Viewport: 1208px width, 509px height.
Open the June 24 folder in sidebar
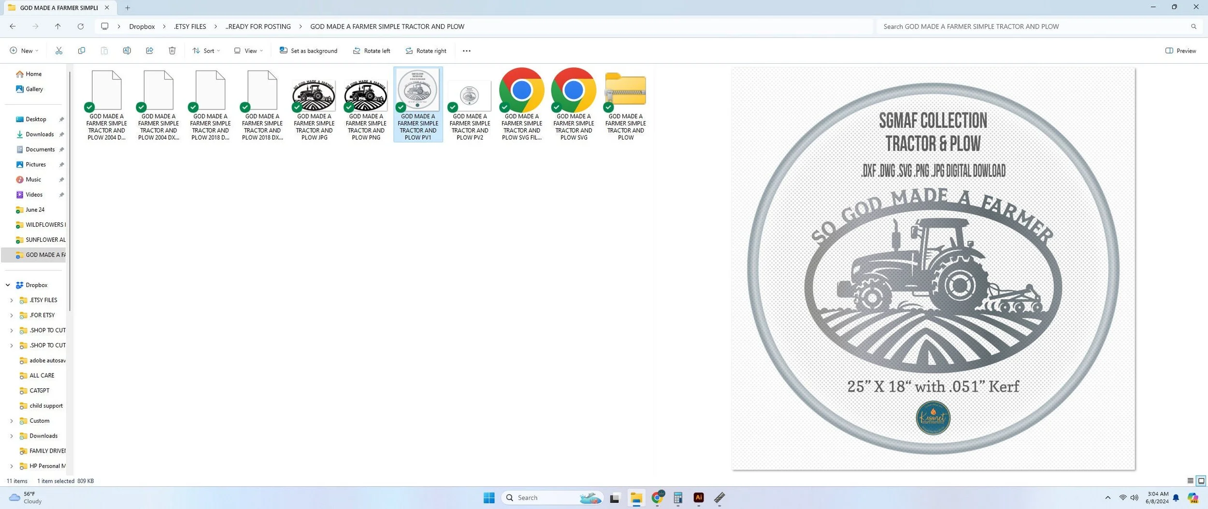(35, 210)
